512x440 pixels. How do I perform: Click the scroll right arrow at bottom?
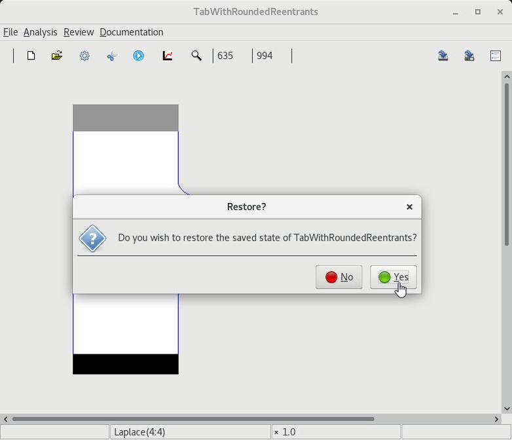tap(496, 419)
